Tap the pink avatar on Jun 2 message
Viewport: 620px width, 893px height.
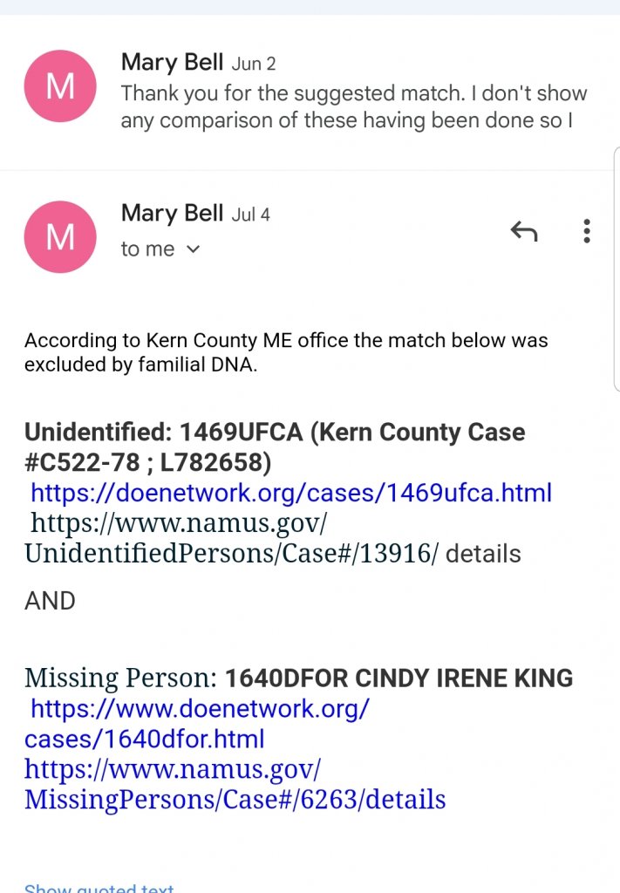pyautogui.click(x=60, y=86)
